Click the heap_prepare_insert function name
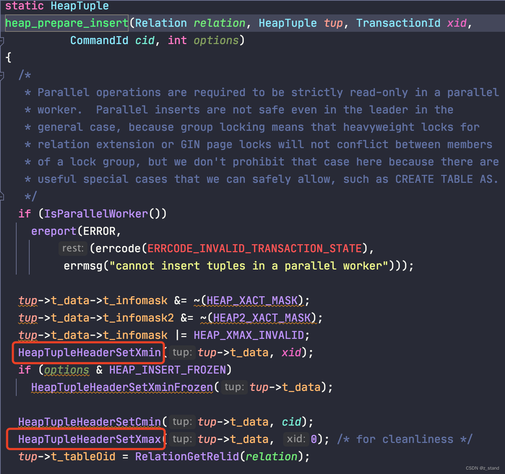The width and height of the screenshot is (505, 474). point(67,23)
